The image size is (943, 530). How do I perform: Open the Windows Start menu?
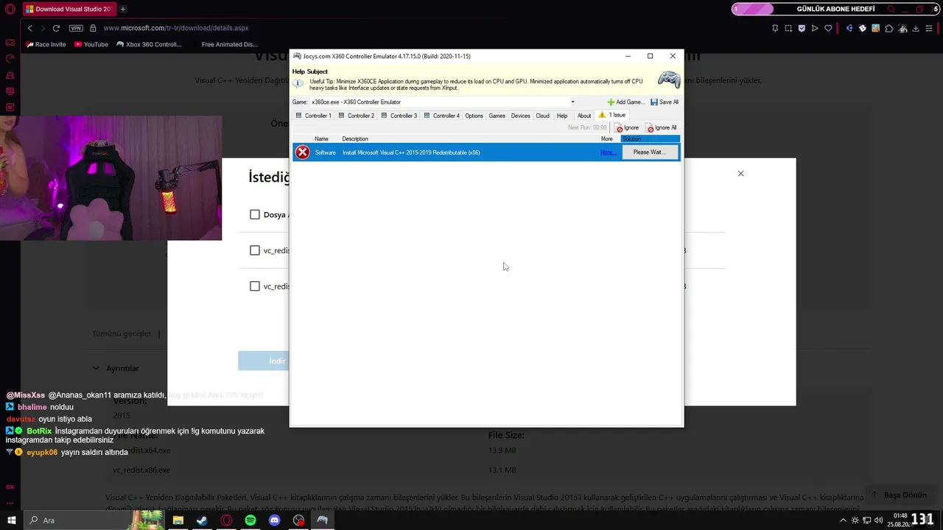click(12, 520)
